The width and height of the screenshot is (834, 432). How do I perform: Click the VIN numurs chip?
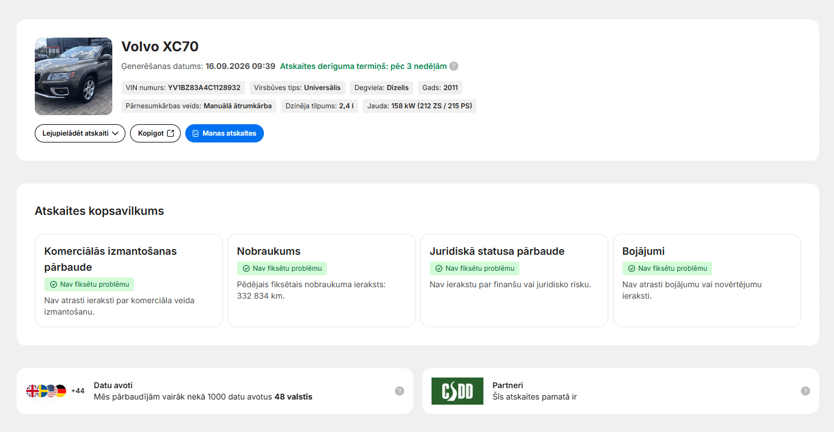point(184,88)
